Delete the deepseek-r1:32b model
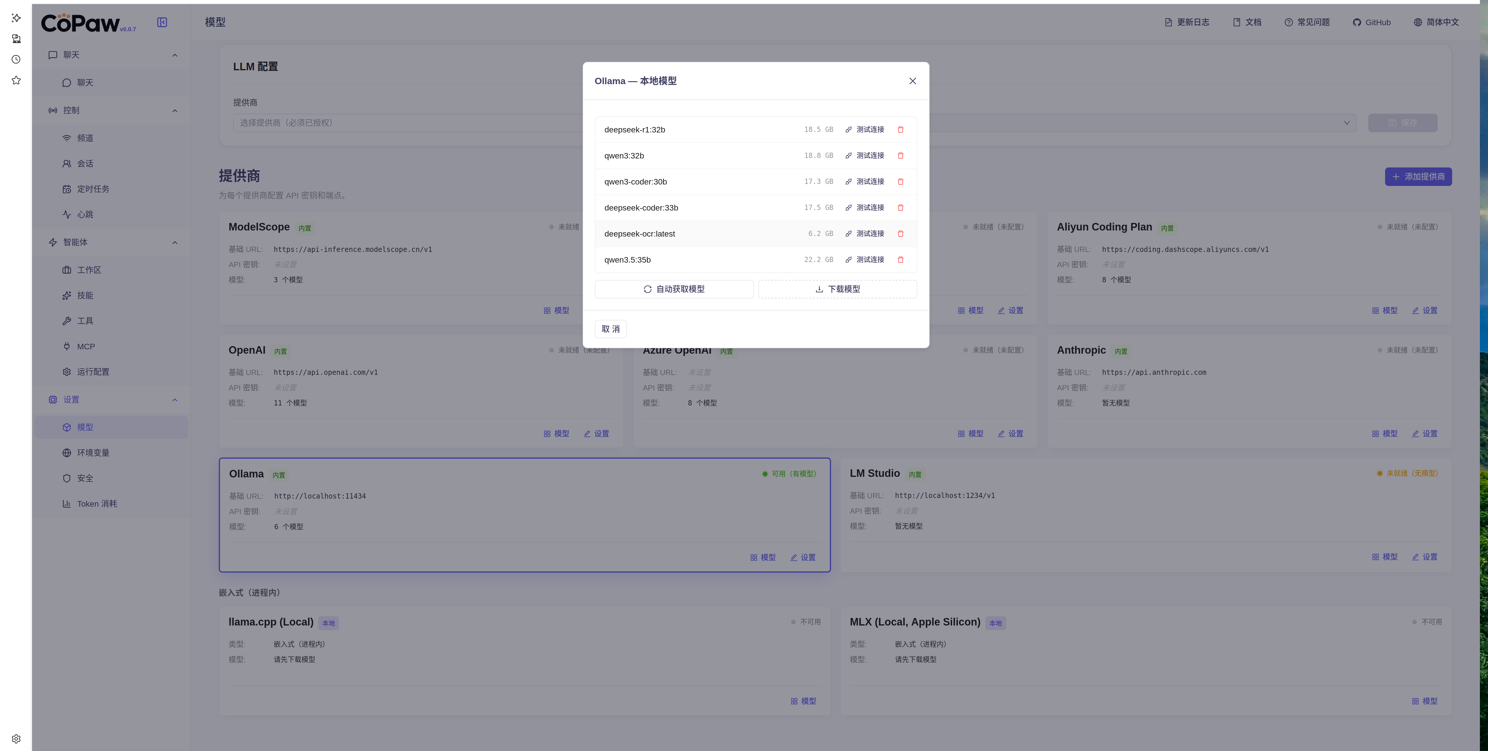 (x=901, y=129)
